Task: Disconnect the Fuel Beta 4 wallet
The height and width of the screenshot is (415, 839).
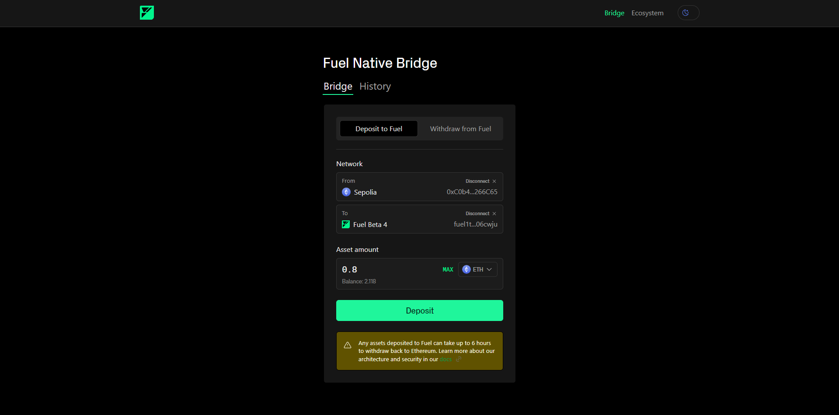Action: click(x=477, y=213)
